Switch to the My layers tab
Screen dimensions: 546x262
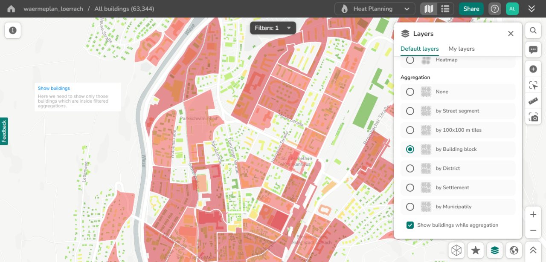[x=461, y=49]
